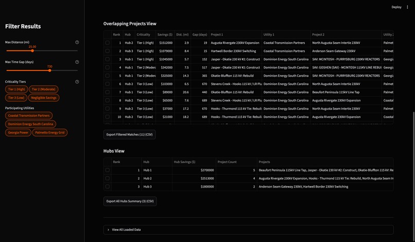Sort by the Gap (days) column header

(200, 34)
